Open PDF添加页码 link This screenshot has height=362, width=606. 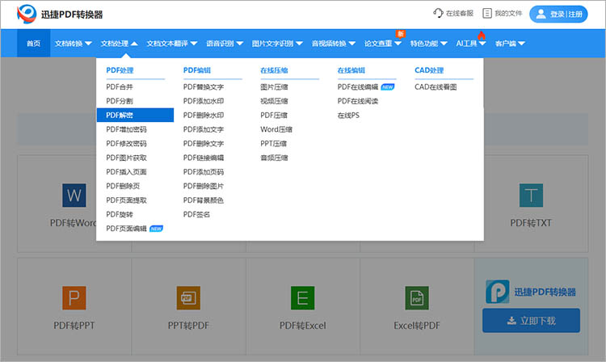tap(204, 172)
